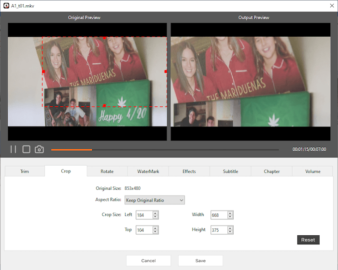Screen dimensions: 338x270
Task: Take a snapshot with camera icon
Action: point(39,149)
